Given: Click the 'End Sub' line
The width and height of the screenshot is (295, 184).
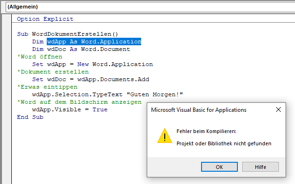Looking at the screenshot, I should click(30, 117).
